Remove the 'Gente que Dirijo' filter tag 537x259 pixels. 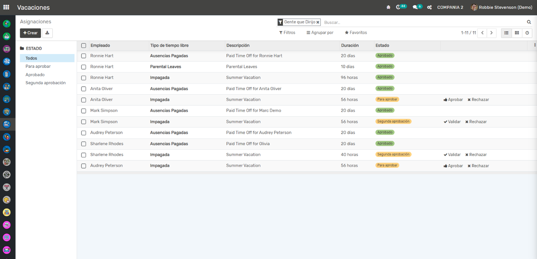pos(318,22)
